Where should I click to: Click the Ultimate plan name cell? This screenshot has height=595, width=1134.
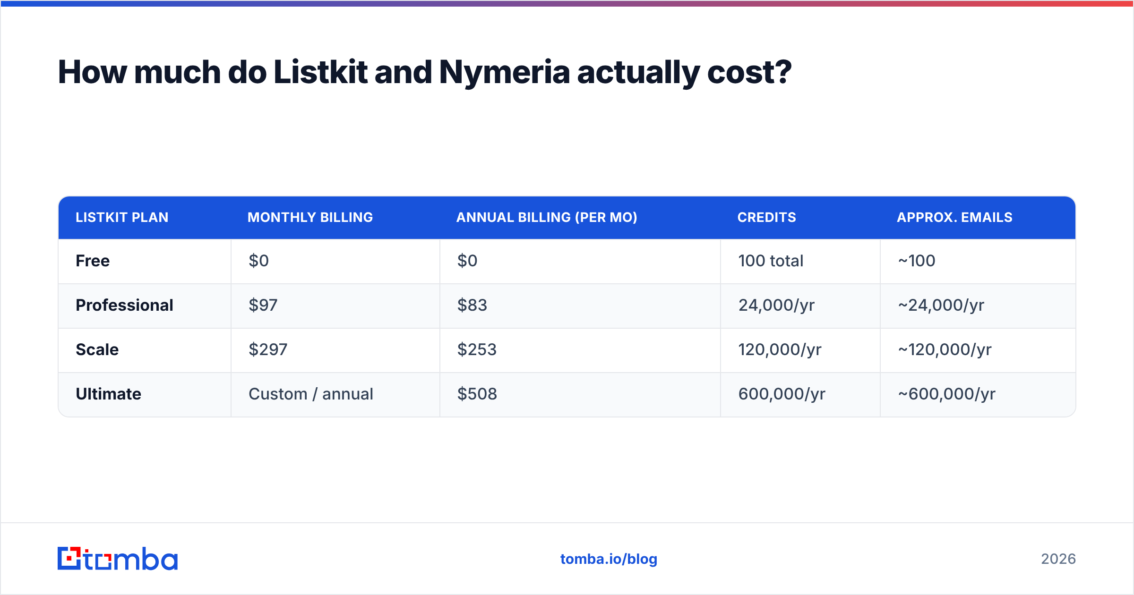click(x=145, y=394)
